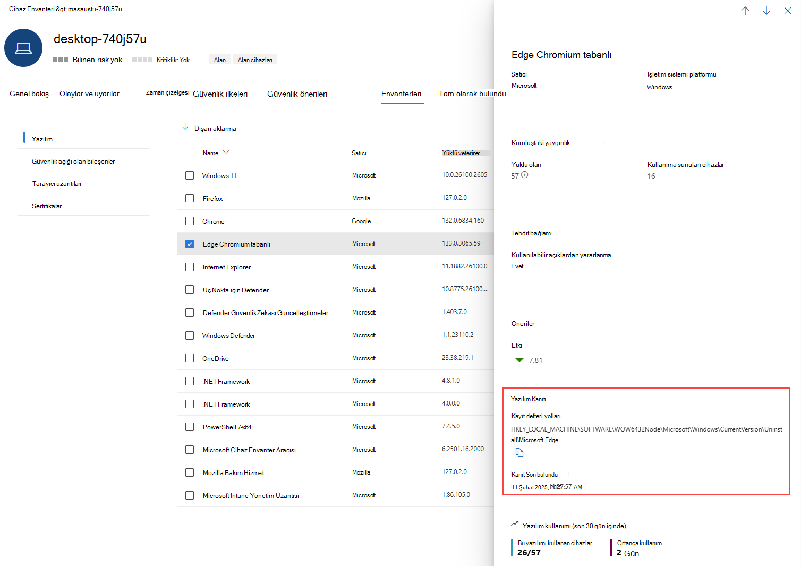The width and height of the screenshot is (801, 566).
Task: Click the Kritiklik: Yok indicator
Action: [x=161, y=60]
